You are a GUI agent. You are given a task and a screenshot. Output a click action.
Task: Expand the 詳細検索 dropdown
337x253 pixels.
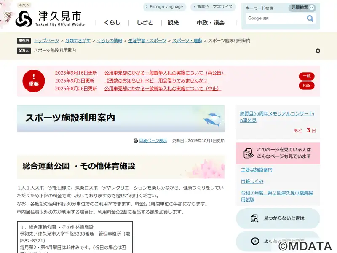click(302, 8)
